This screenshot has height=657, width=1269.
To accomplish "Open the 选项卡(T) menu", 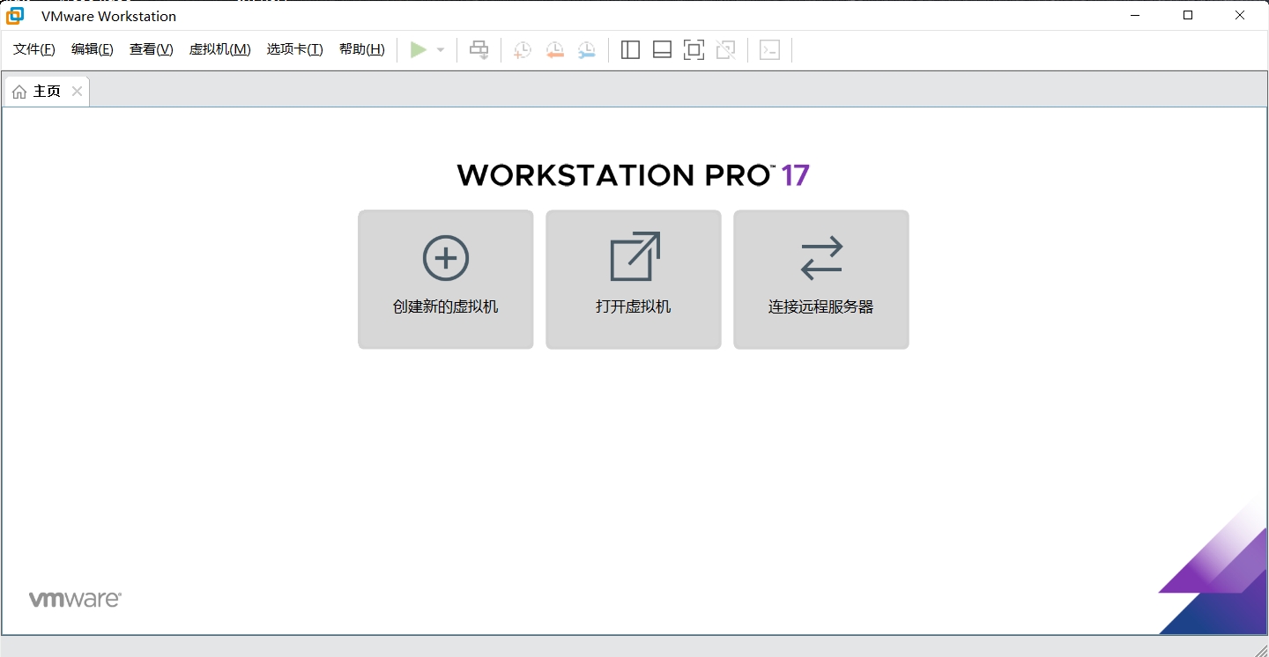I will click(x=295, y=49).
